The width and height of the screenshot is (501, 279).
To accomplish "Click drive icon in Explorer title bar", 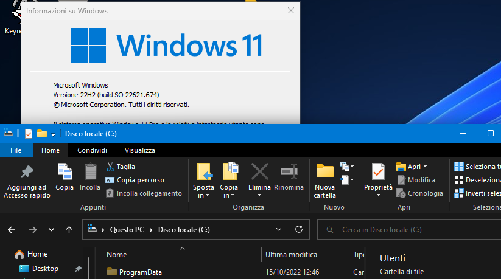I will (9, 133).
